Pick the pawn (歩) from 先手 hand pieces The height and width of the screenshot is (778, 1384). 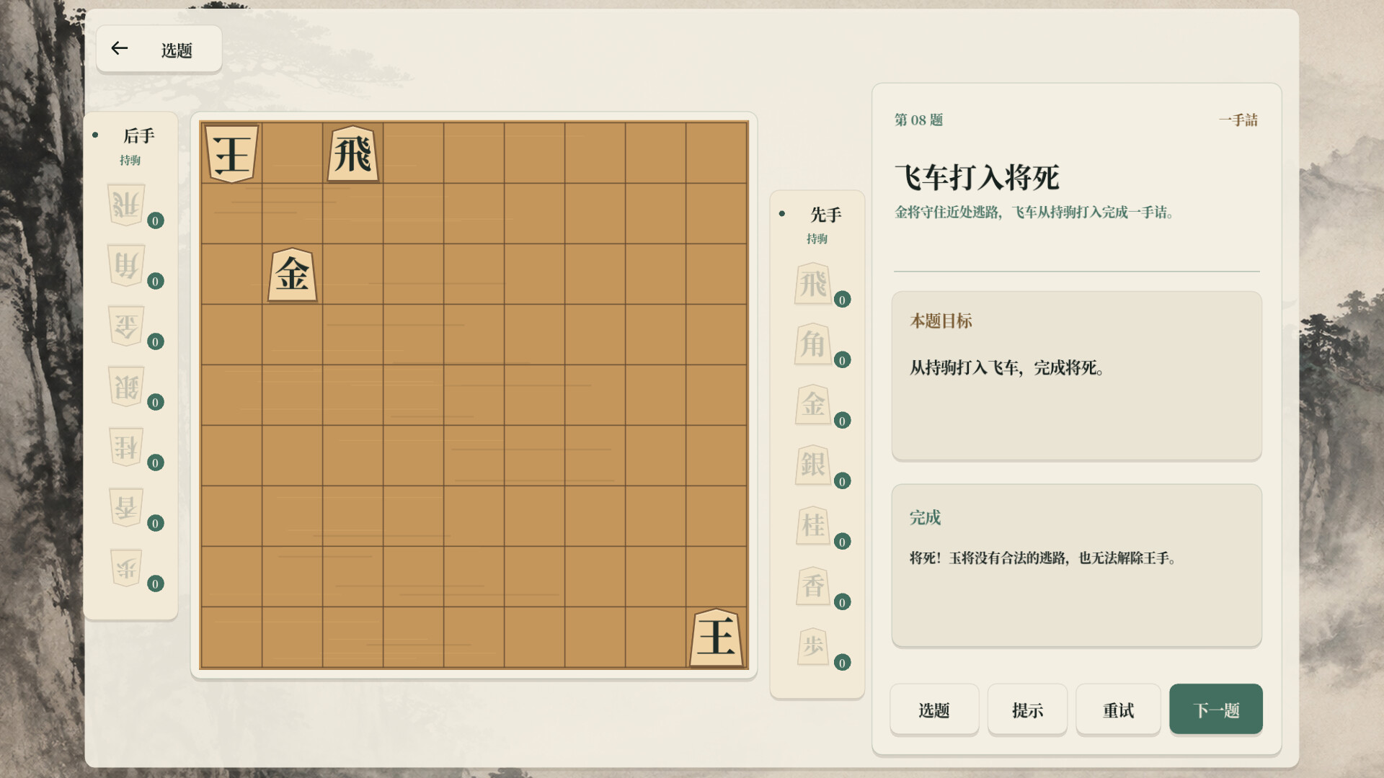813,647
